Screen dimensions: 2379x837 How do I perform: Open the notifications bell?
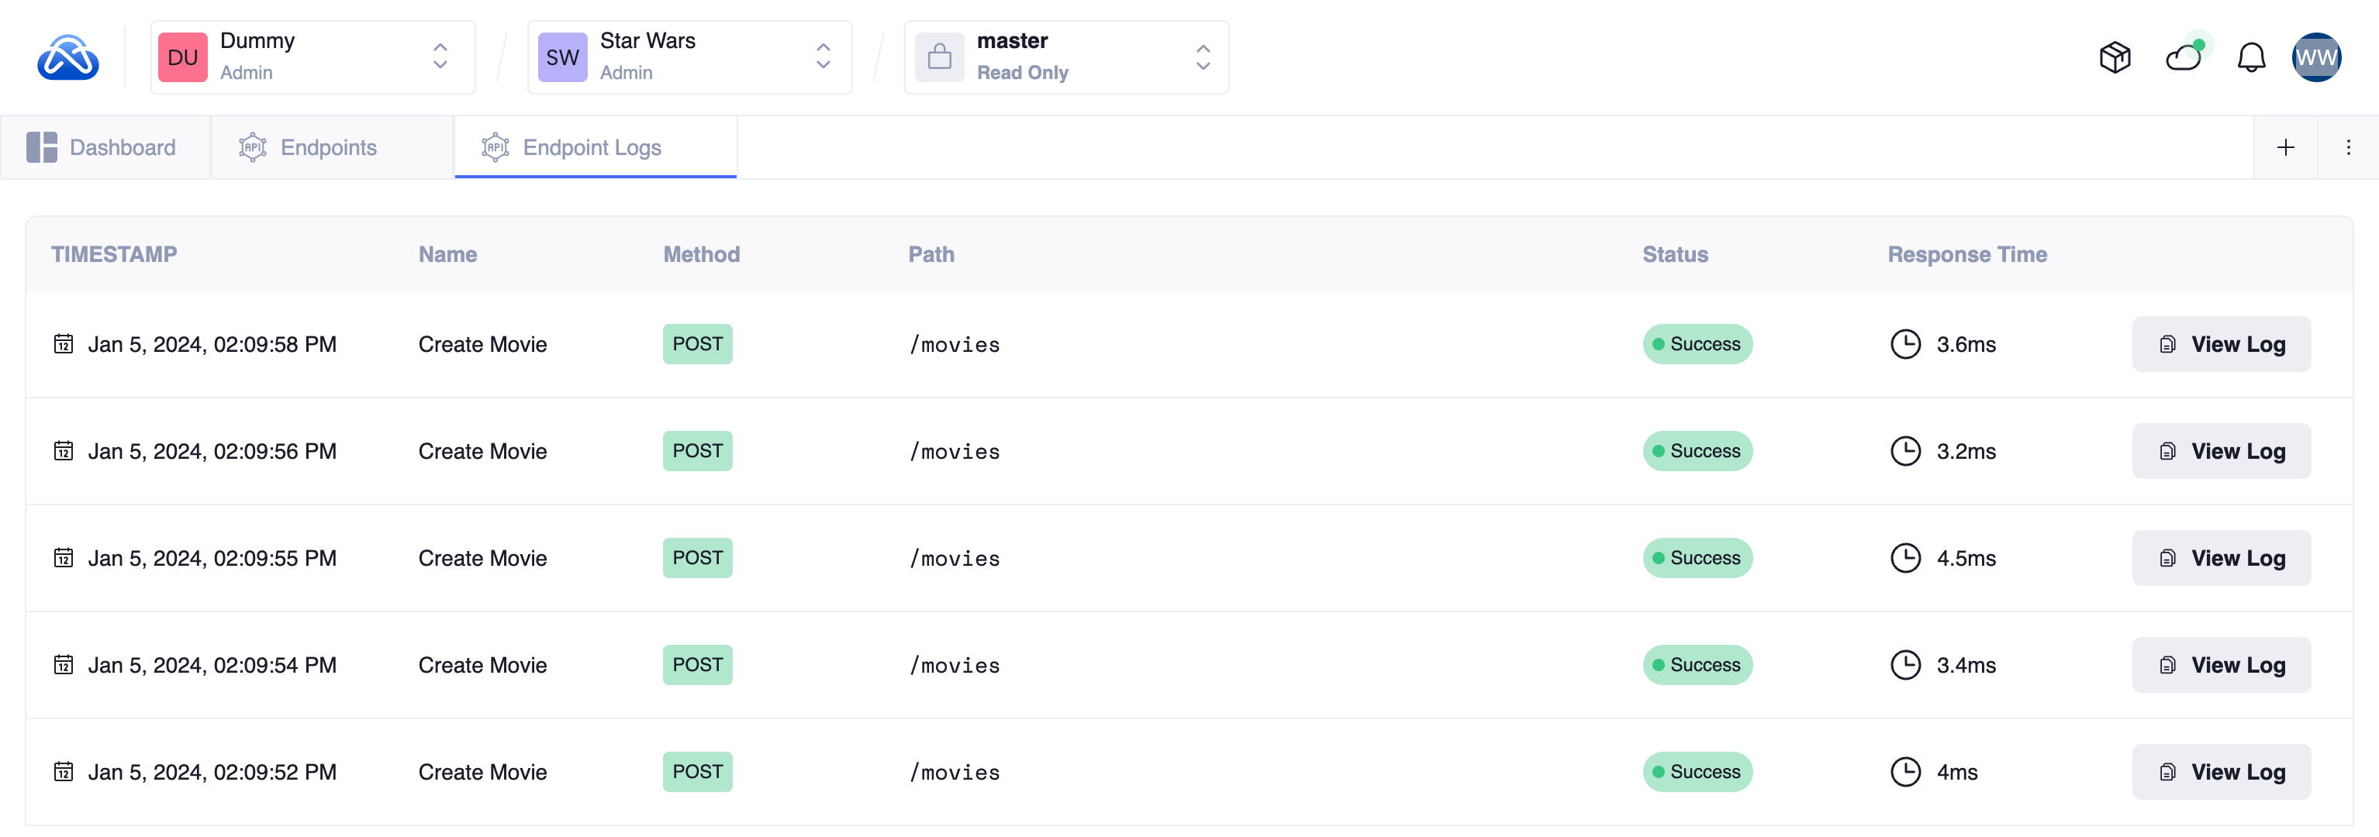pyautogui.click(x=2250, y=58)
